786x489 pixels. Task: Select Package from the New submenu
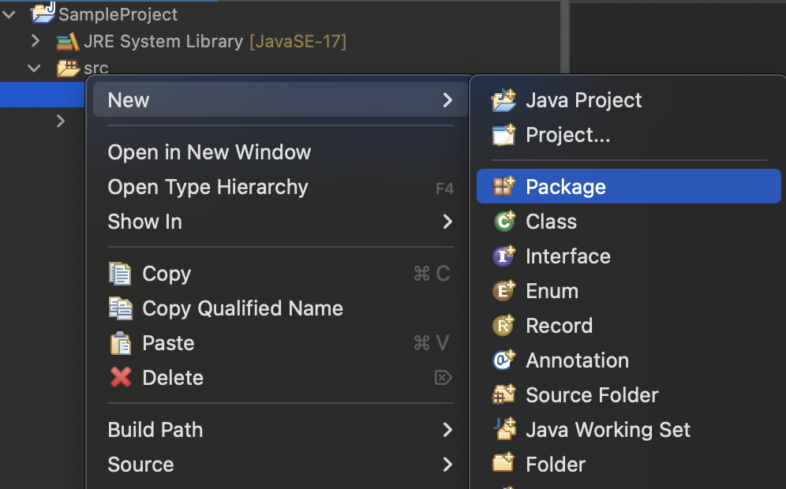pos(629,186)
